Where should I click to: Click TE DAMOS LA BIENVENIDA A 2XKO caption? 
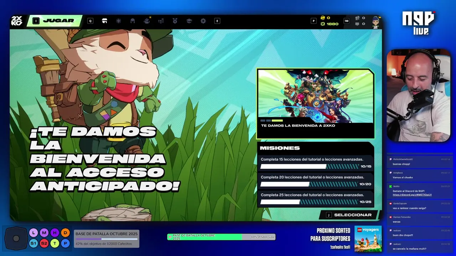[x=298, y=126]
